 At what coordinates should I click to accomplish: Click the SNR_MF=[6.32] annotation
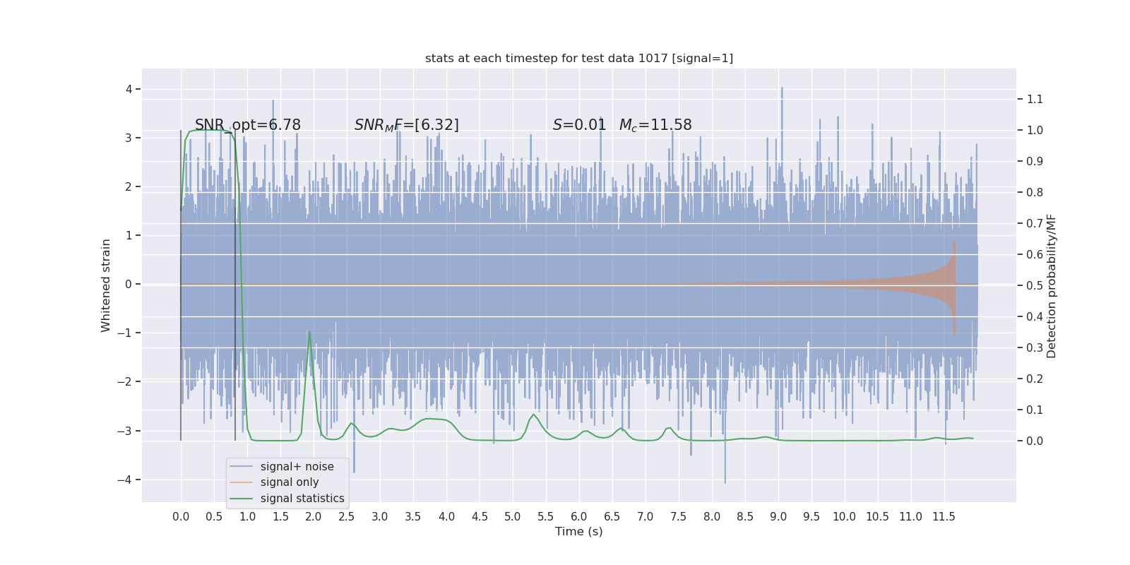tap(407, 125)
